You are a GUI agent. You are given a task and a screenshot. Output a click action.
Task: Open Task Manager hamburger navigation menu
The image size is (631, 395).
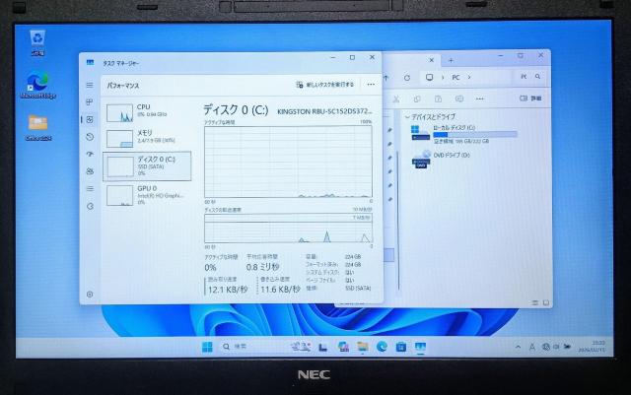click(90, 86)
